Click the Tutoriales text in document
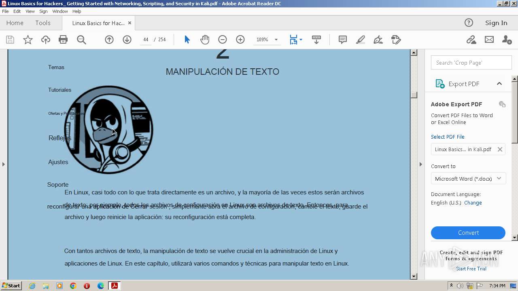 (x=59, y=90)
